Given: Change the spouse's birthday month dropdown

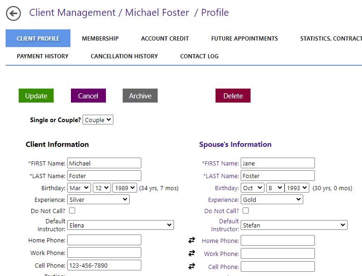Looking at the screenshot, I should pyautogui.click(x=252, y=188).
